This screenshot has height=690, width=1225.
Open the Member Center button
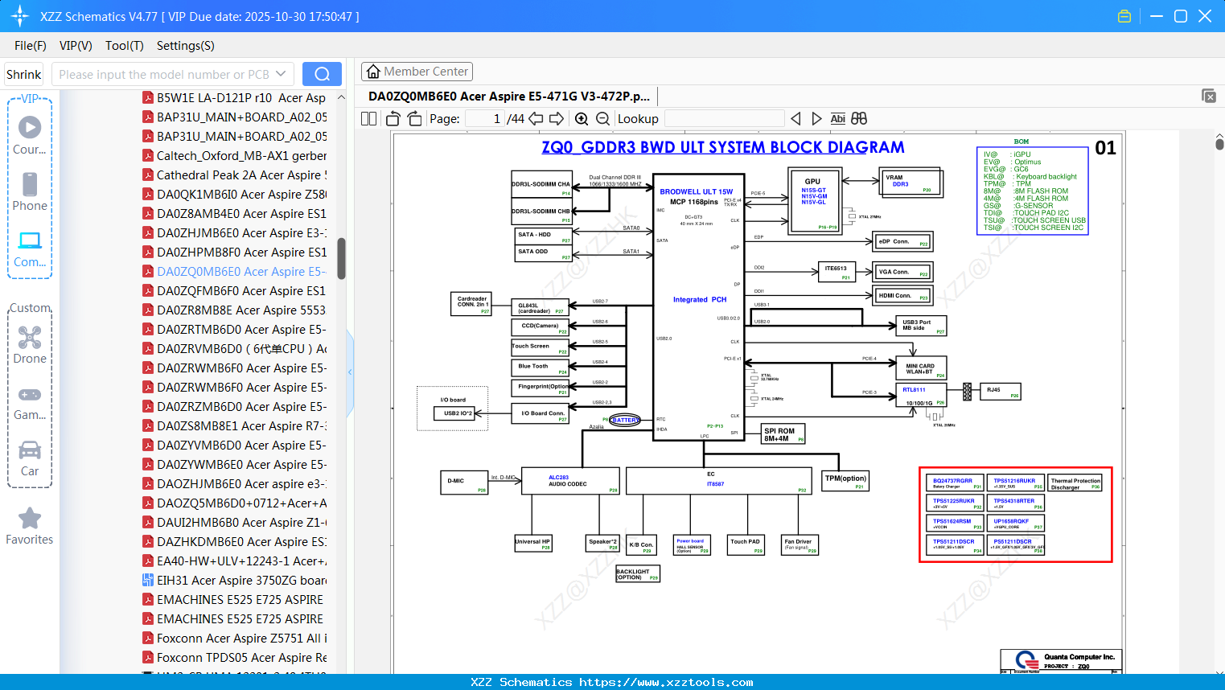coord(417,72)
